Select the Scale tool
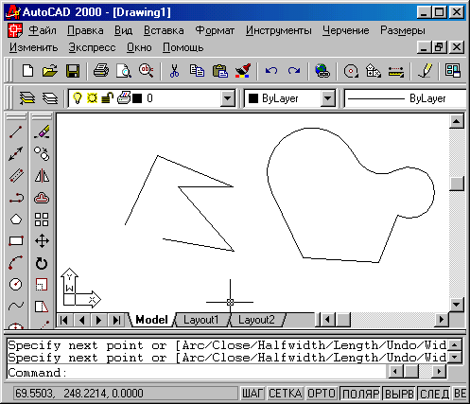Image resolution: width=470 pixels, height=404 pixels. pos(42,284)
